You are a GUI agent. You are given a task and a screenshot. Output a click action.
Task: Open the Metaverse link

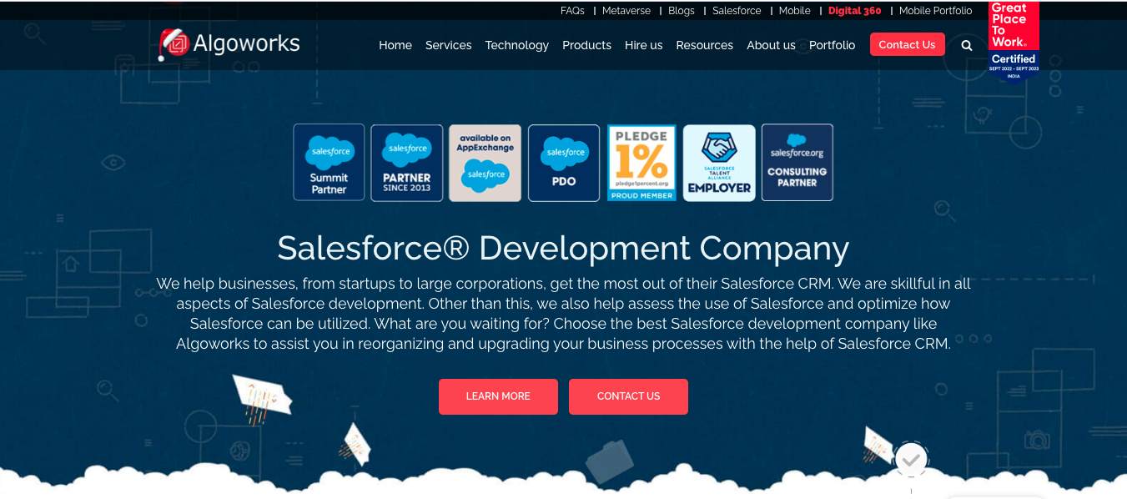click(626, 11)
